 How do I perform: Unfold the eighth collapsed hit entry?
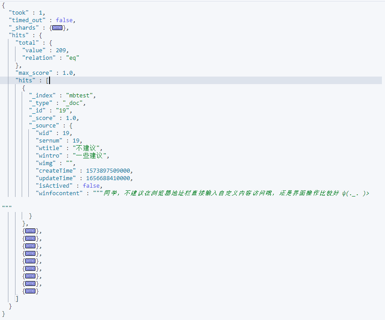30,284
